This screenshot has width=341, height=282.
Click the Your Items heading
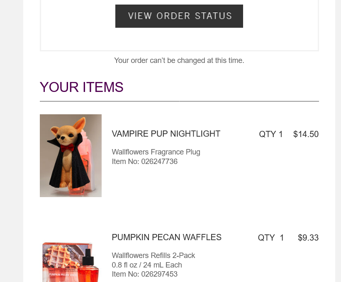click(82, 87)
